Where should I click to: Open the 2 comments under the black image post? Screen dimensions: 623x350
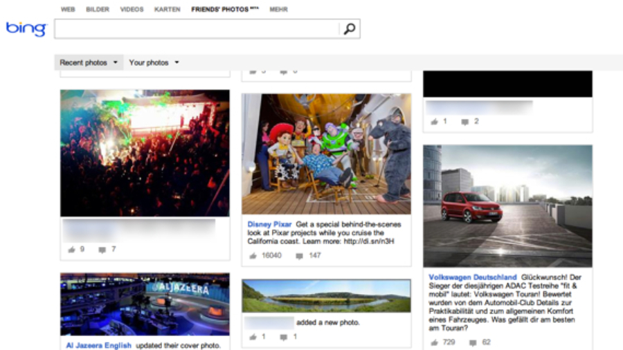point(465,122)
